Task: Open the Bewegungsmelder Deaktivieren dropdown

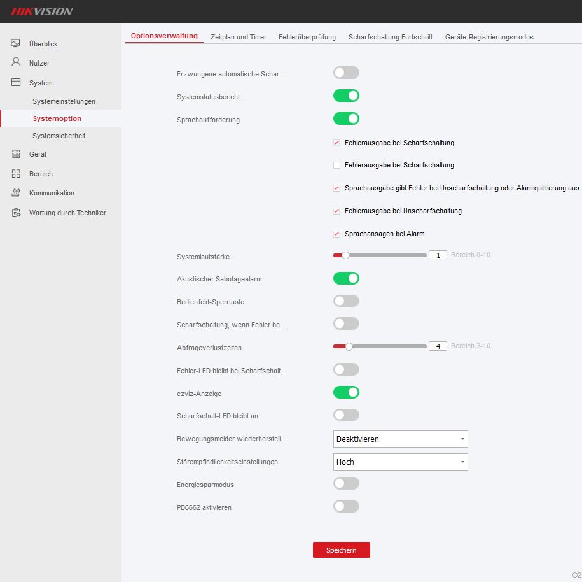Action: 400,439
